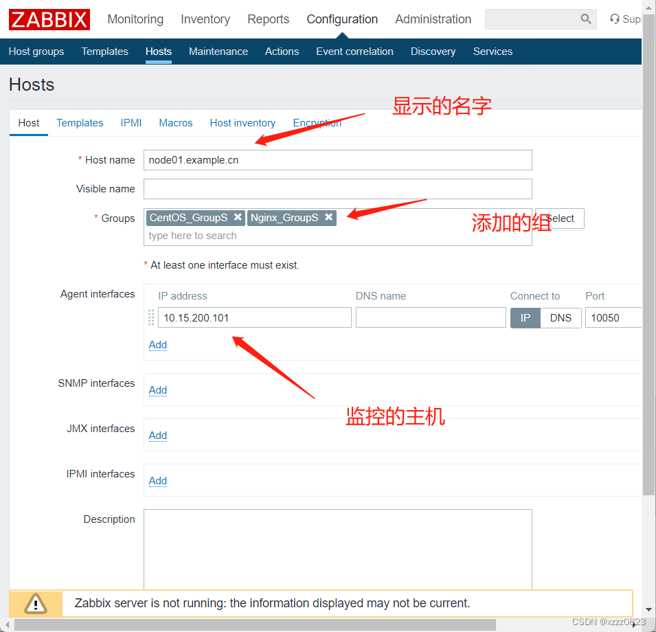Click the scrollbar down arrow
Viewport: 656px width, 632px height.
tap(648, 609)
